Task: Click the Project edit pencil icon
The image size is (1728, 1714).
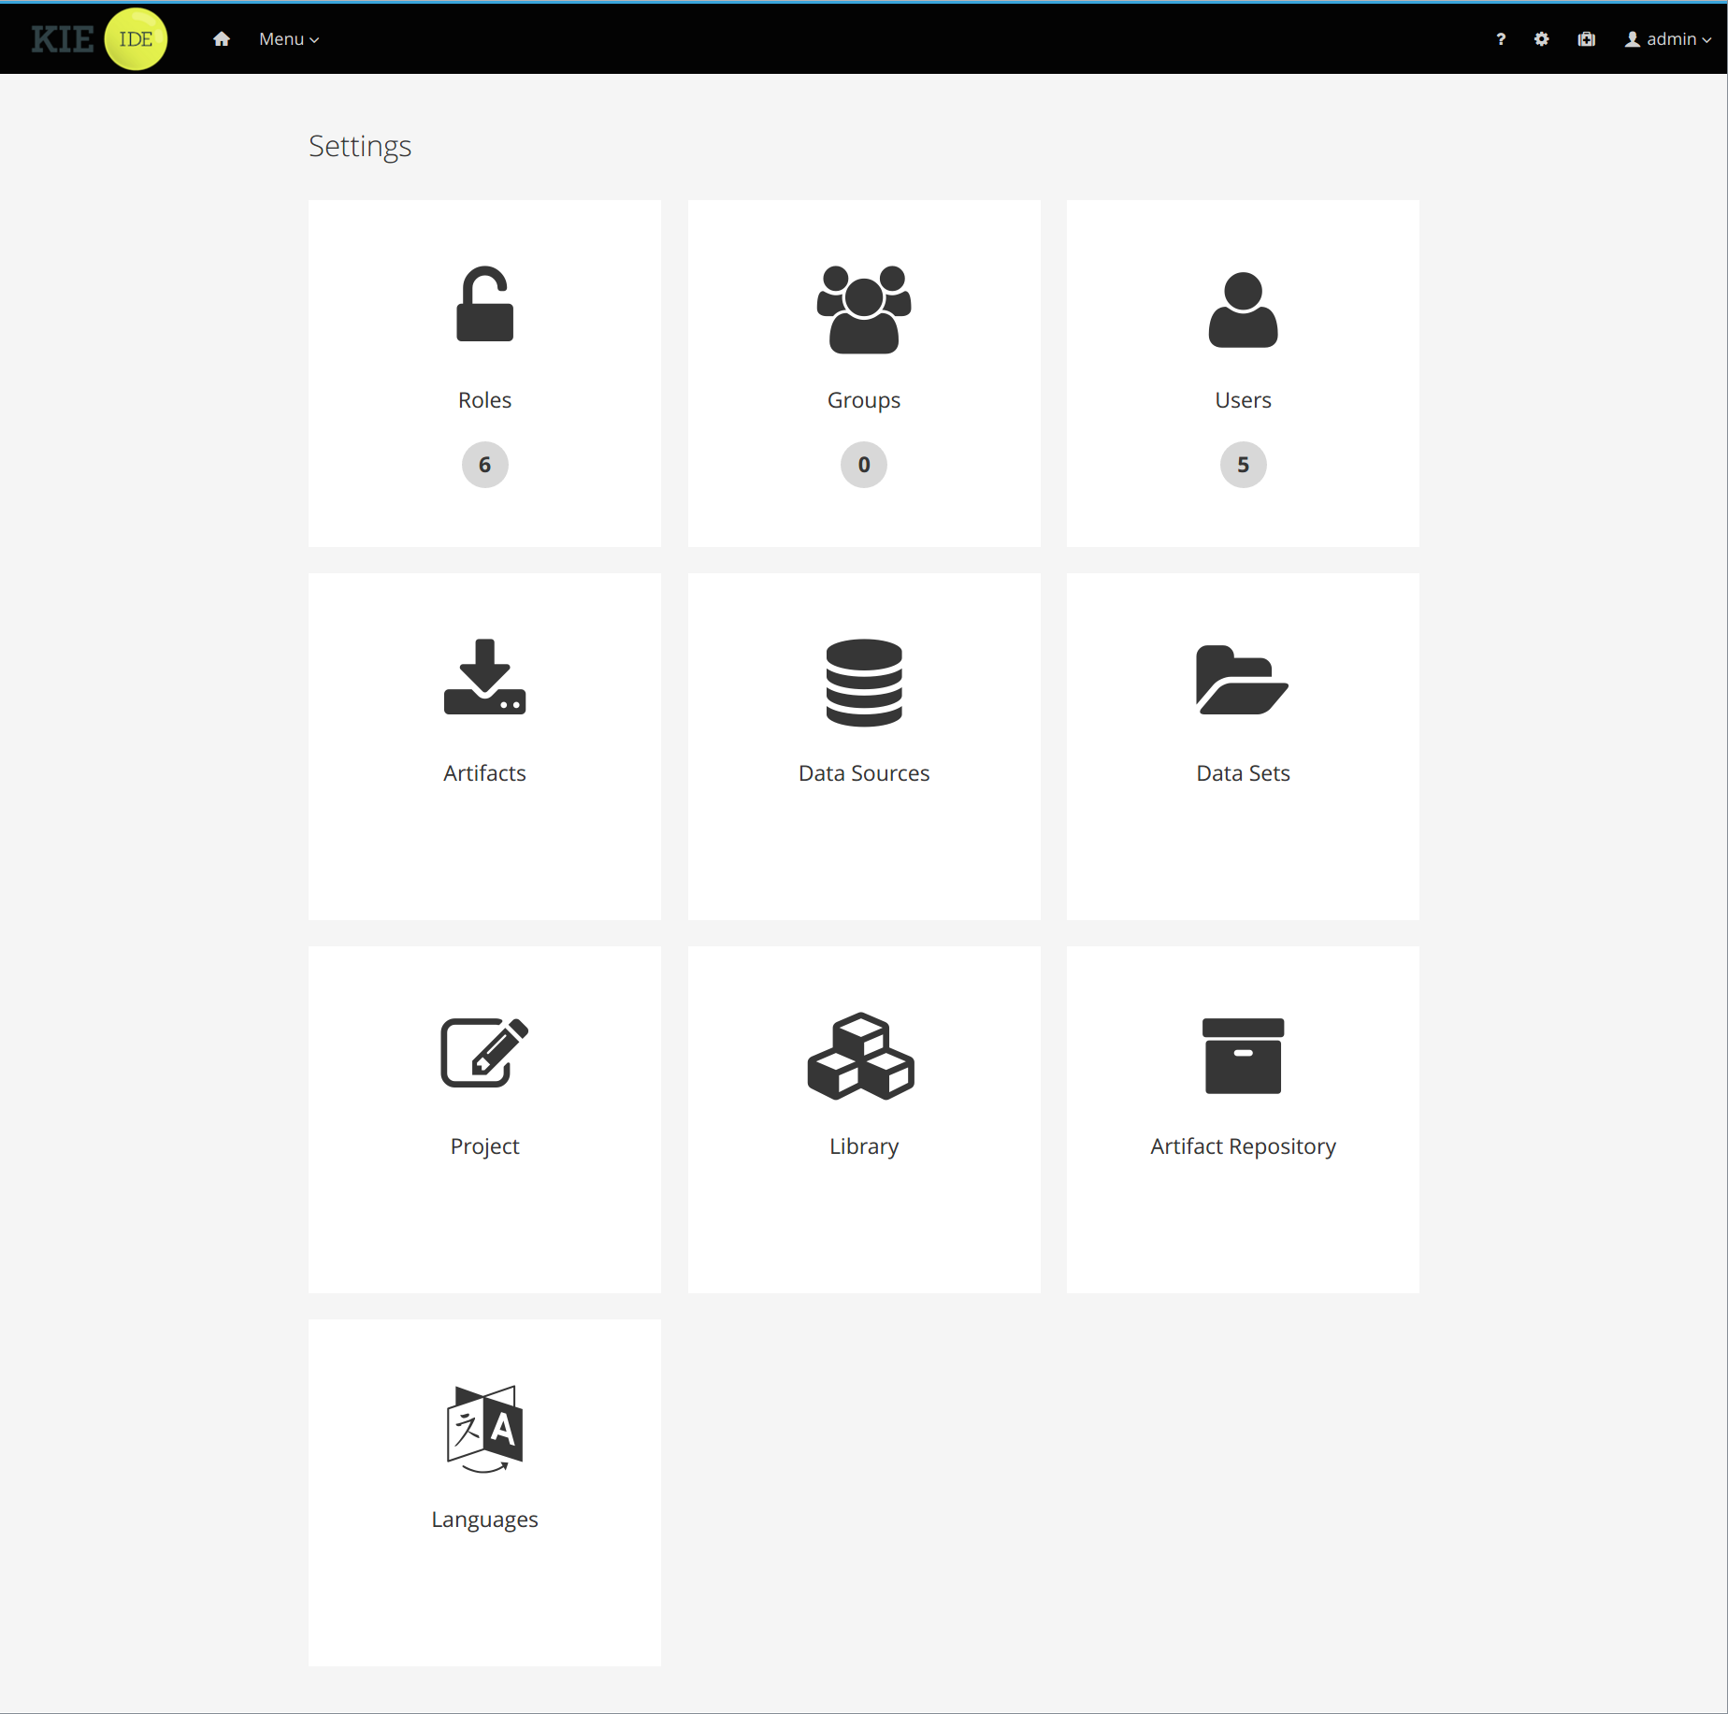Action: tap(484, 1053)
